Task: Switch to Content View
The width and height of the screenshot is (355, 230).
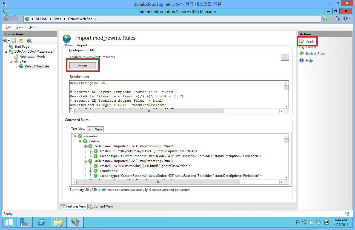Action: (101, 206)
